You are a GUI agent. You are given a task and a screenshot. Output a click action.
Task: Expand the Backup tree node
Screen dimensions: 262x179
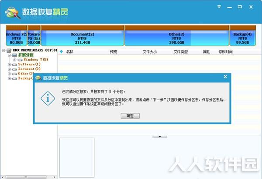point(9,78)
